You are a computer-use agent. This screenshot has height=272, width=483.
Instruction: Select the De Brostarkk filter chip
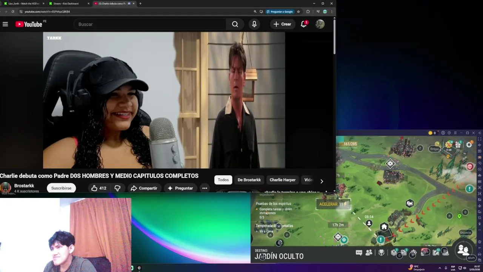point(249,180)
